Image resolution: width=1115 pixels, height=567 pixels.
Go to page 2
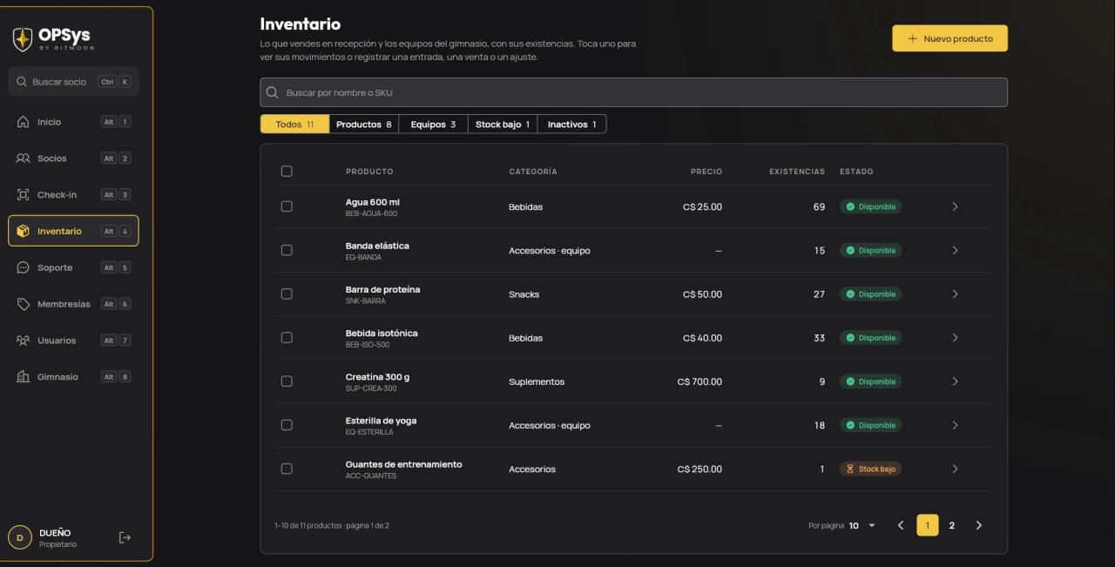[951, 525]
